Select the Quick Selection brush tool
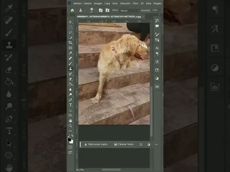 click(x=70, y=38)
